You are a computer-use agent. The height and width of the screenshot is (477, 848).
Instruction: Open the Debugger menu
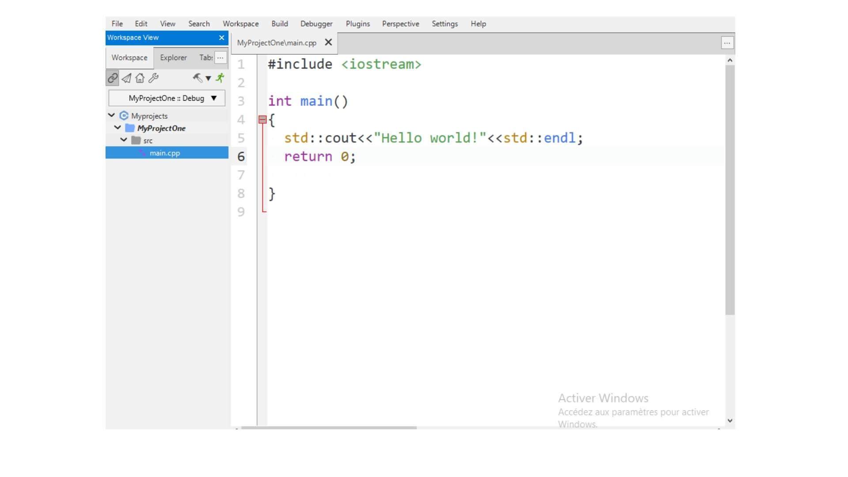coord(316,23)
